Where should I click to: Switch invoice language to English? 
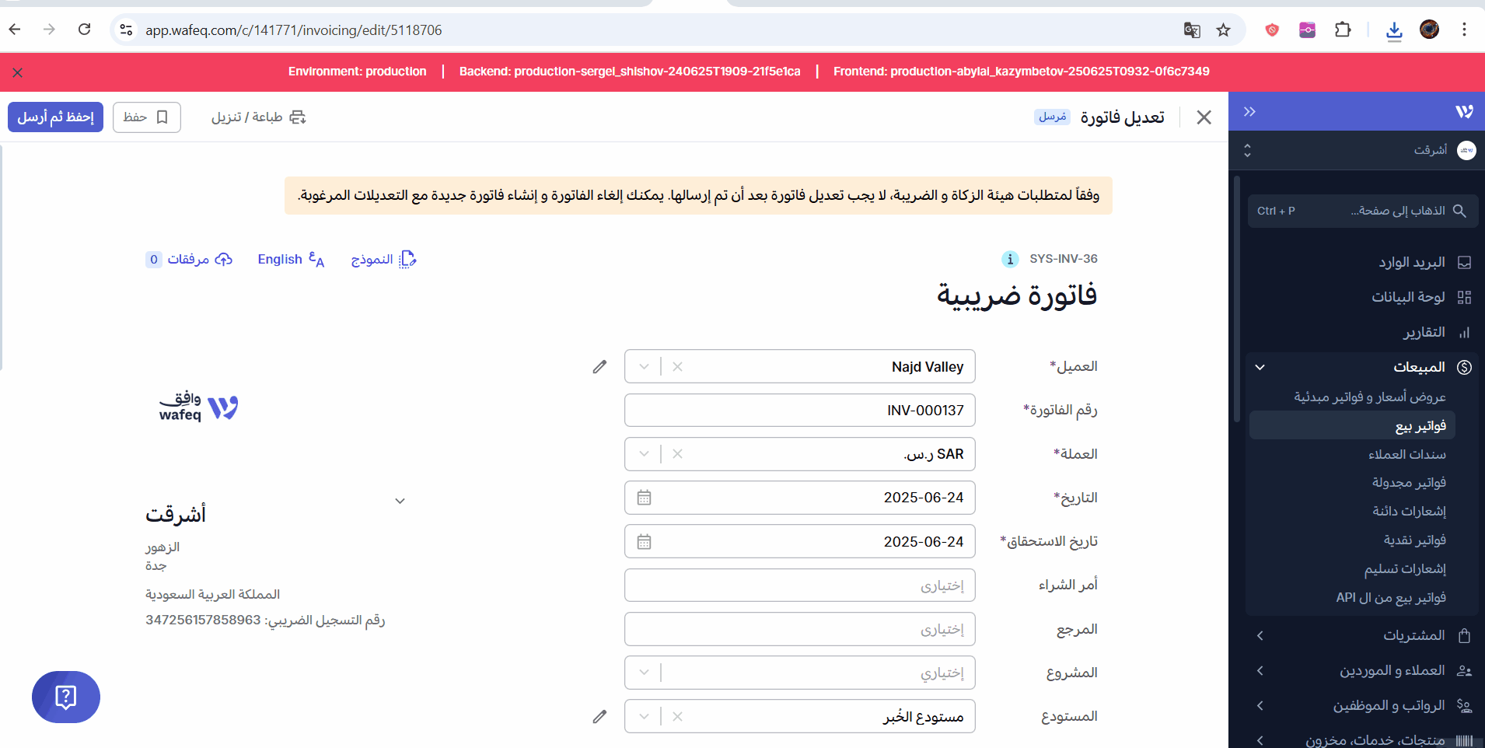point(290,259)
